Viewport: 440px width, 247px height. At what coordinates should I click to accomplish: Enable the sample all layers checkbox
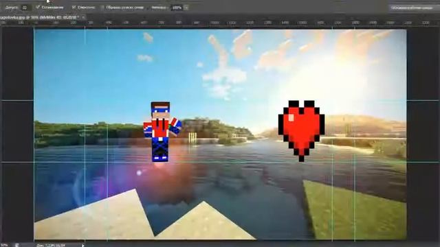tap(102, 8)
